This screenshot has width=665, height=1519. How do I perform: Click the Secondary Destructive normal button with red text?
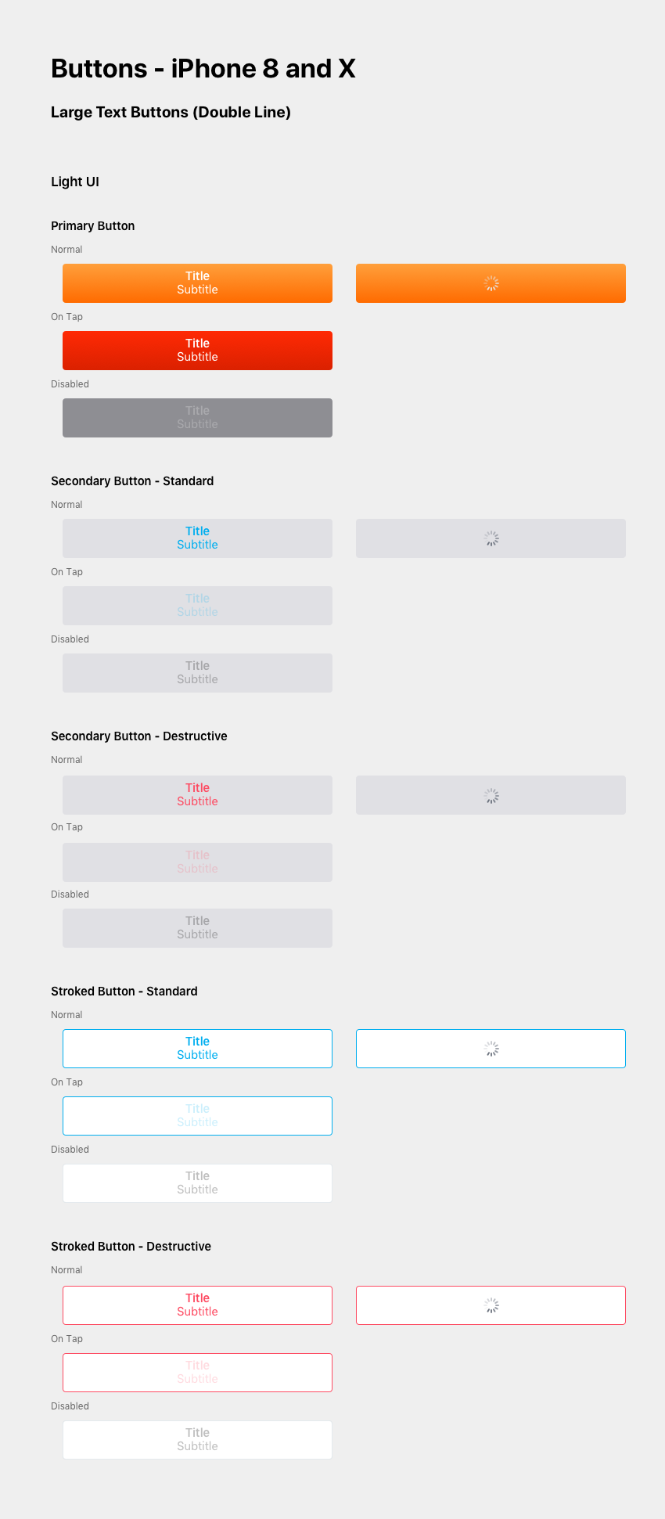click(x=197, y=795)
